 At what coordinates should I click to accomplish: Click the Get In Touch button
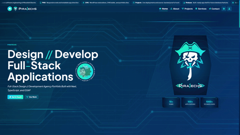tap(15, 97)
